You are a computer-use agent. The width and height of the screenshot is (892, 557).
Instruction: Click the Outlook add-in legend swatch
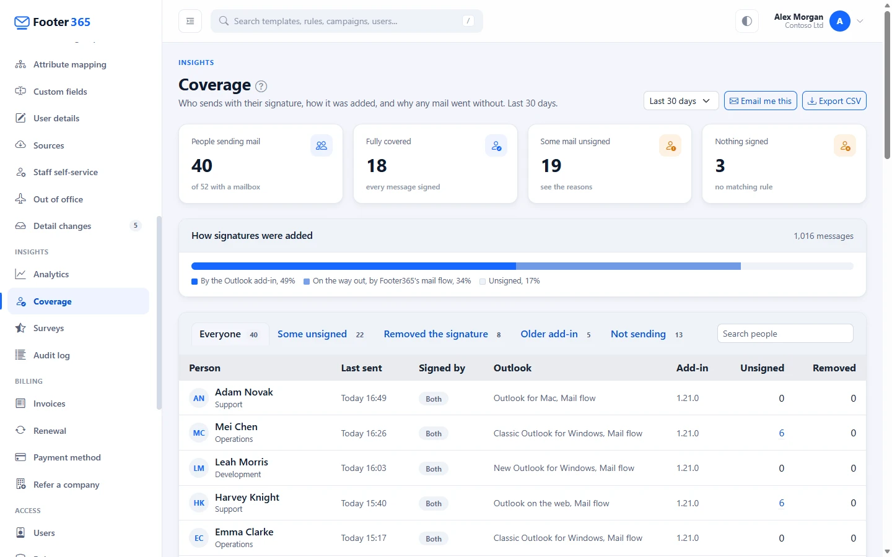point(195,282)
